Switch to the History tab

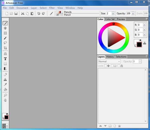click(110, 57)
